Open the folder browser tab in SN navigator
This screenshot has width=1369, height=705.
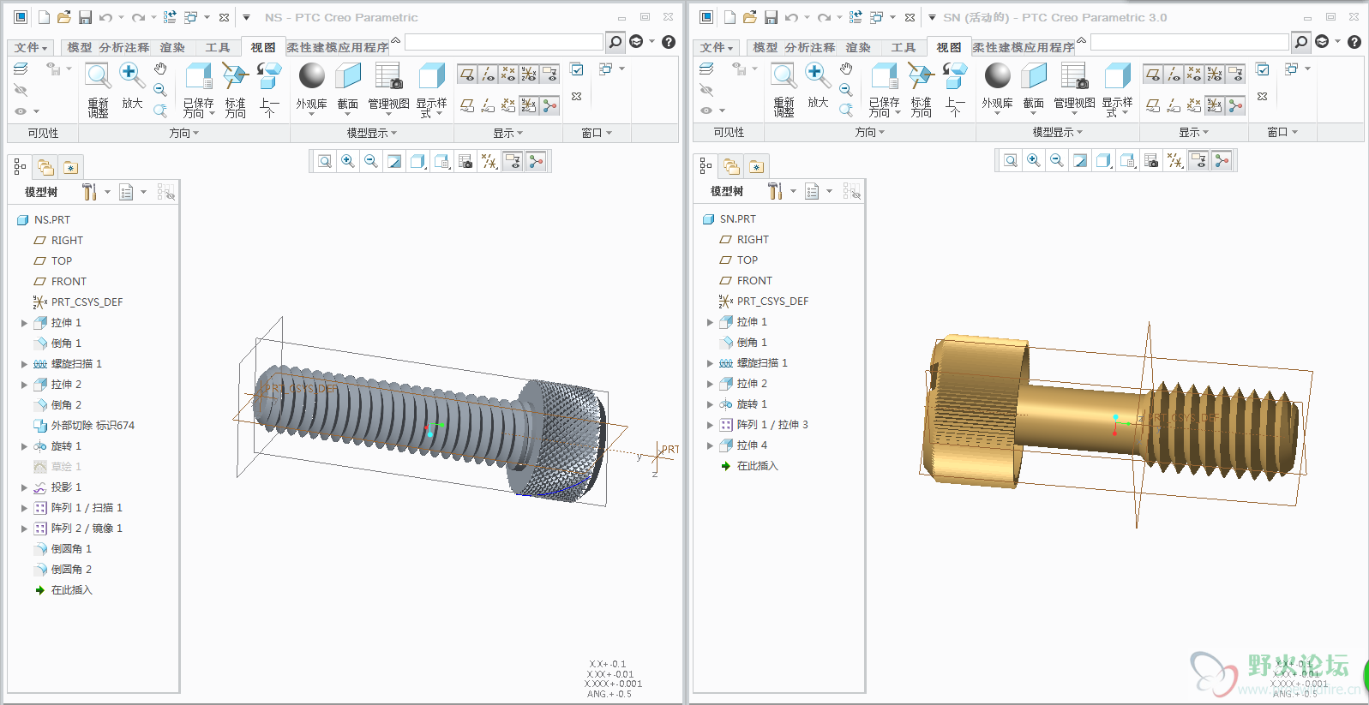point(731,166)
